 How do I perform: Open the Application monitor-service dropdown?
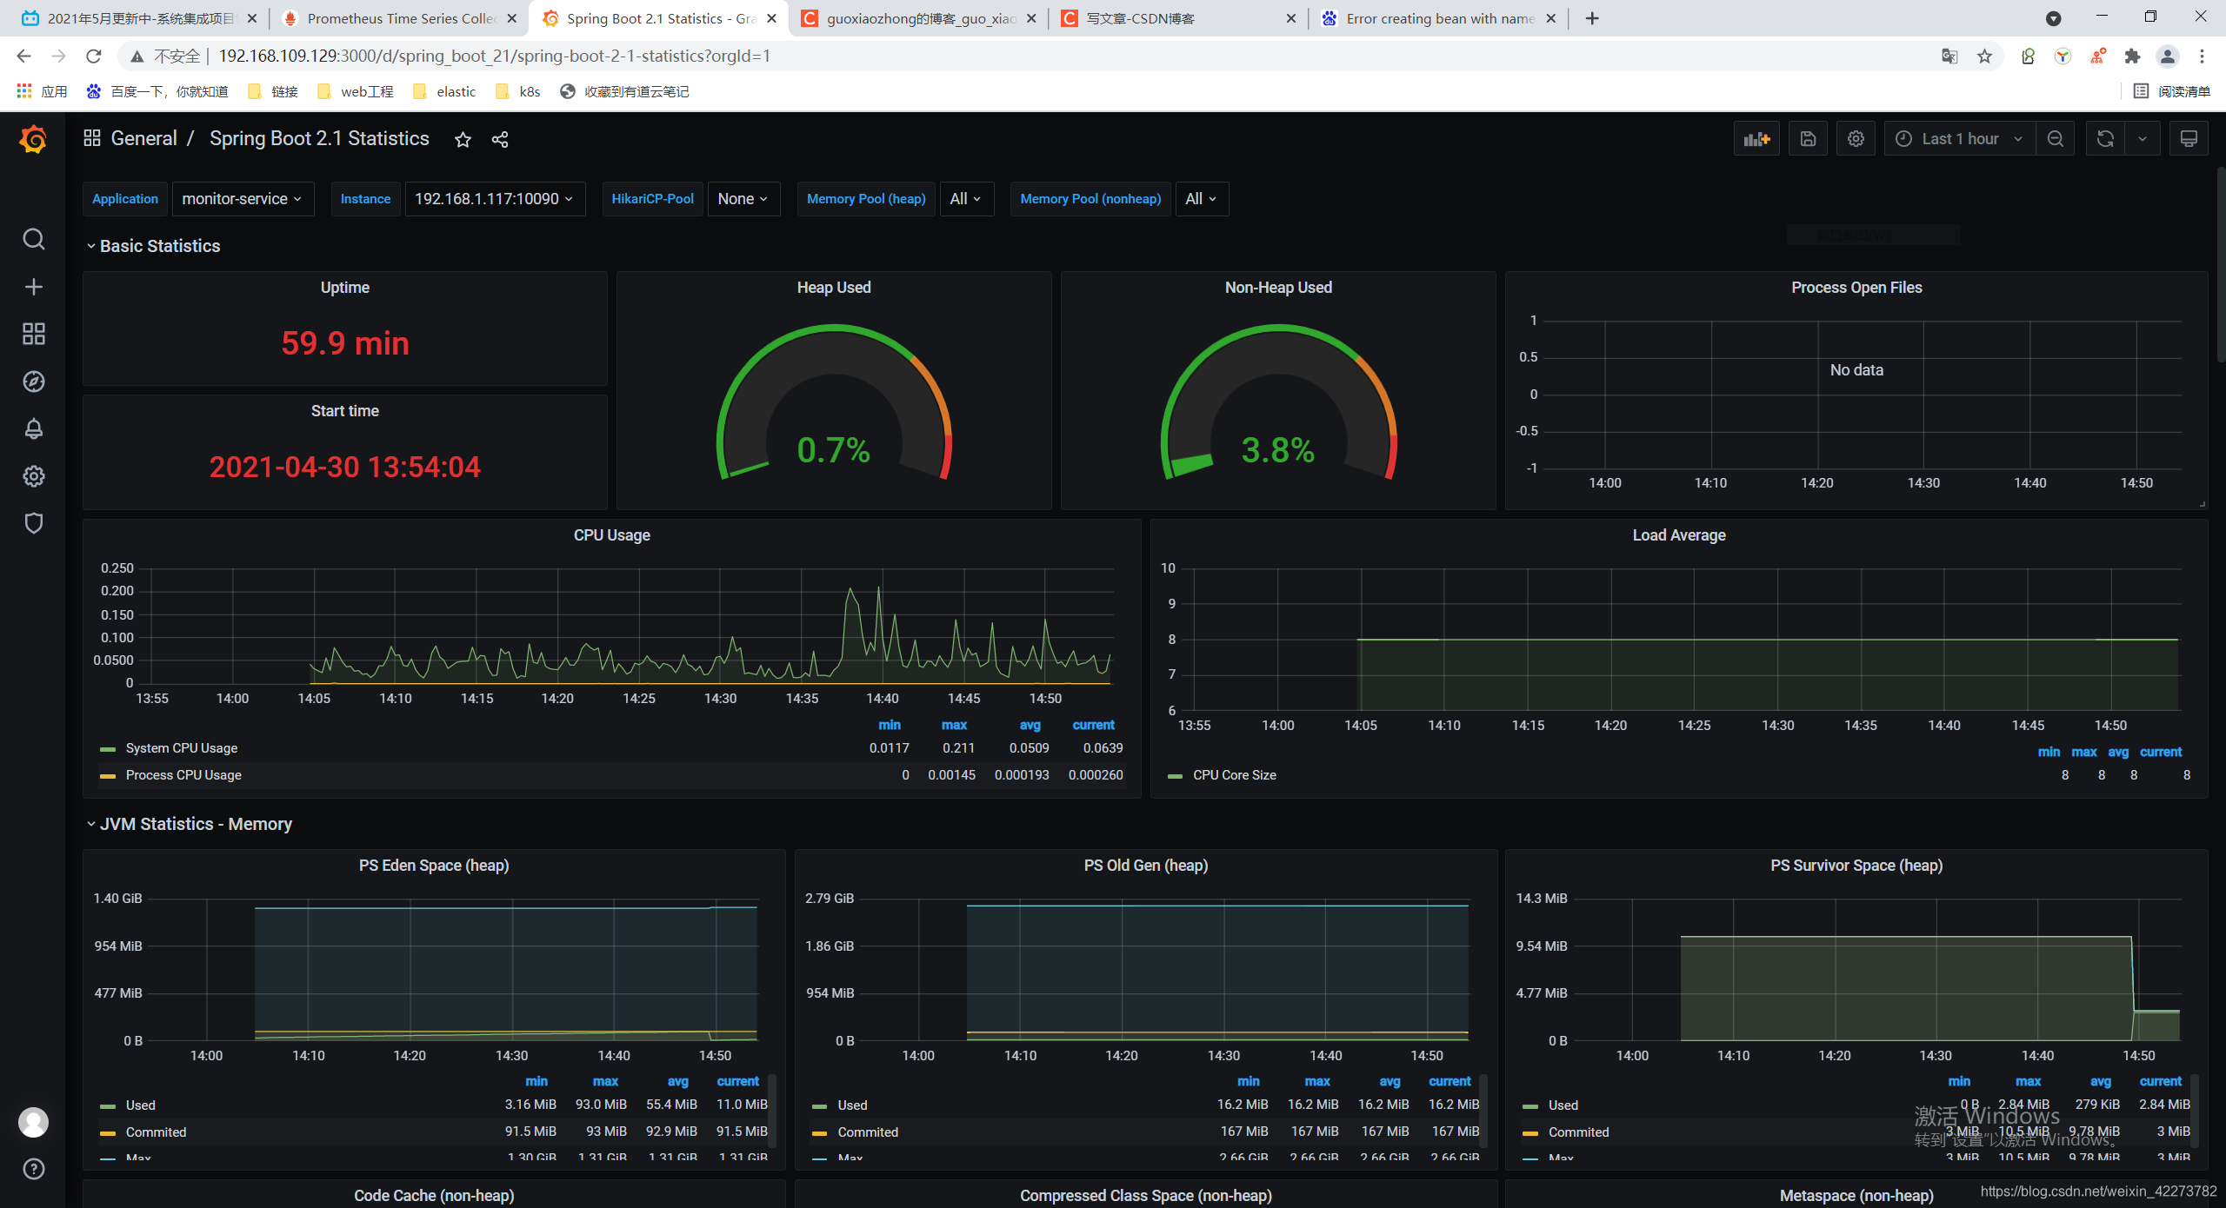tap(243, 199)
